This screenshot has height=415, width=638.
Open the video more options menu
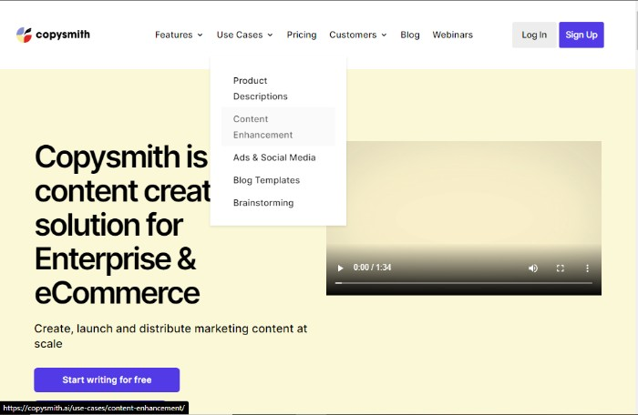(x=587, y=268)
